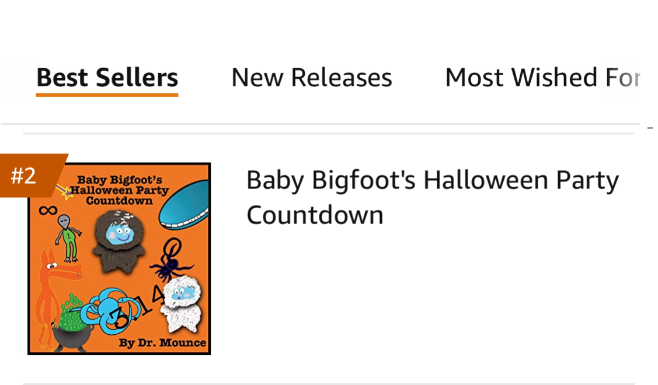Click the orange #2 rank badge
This screenshot has width=658, height=385.
(x=29, y=176)
